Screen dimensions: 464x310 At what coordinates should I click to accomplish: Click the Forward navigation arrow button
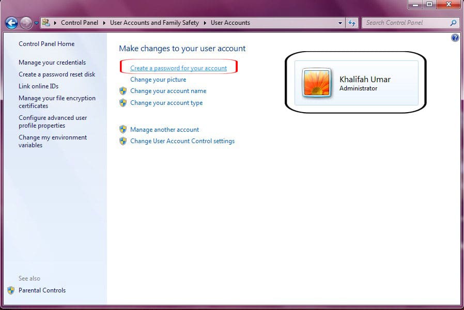coord(26,23)
